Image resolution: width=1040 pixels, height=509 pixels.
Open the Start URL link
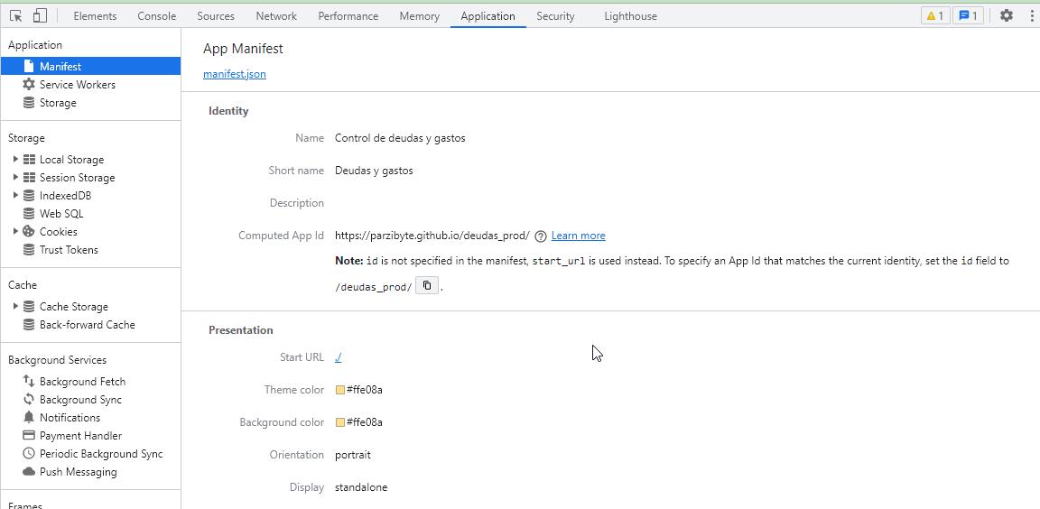point(338,357)
